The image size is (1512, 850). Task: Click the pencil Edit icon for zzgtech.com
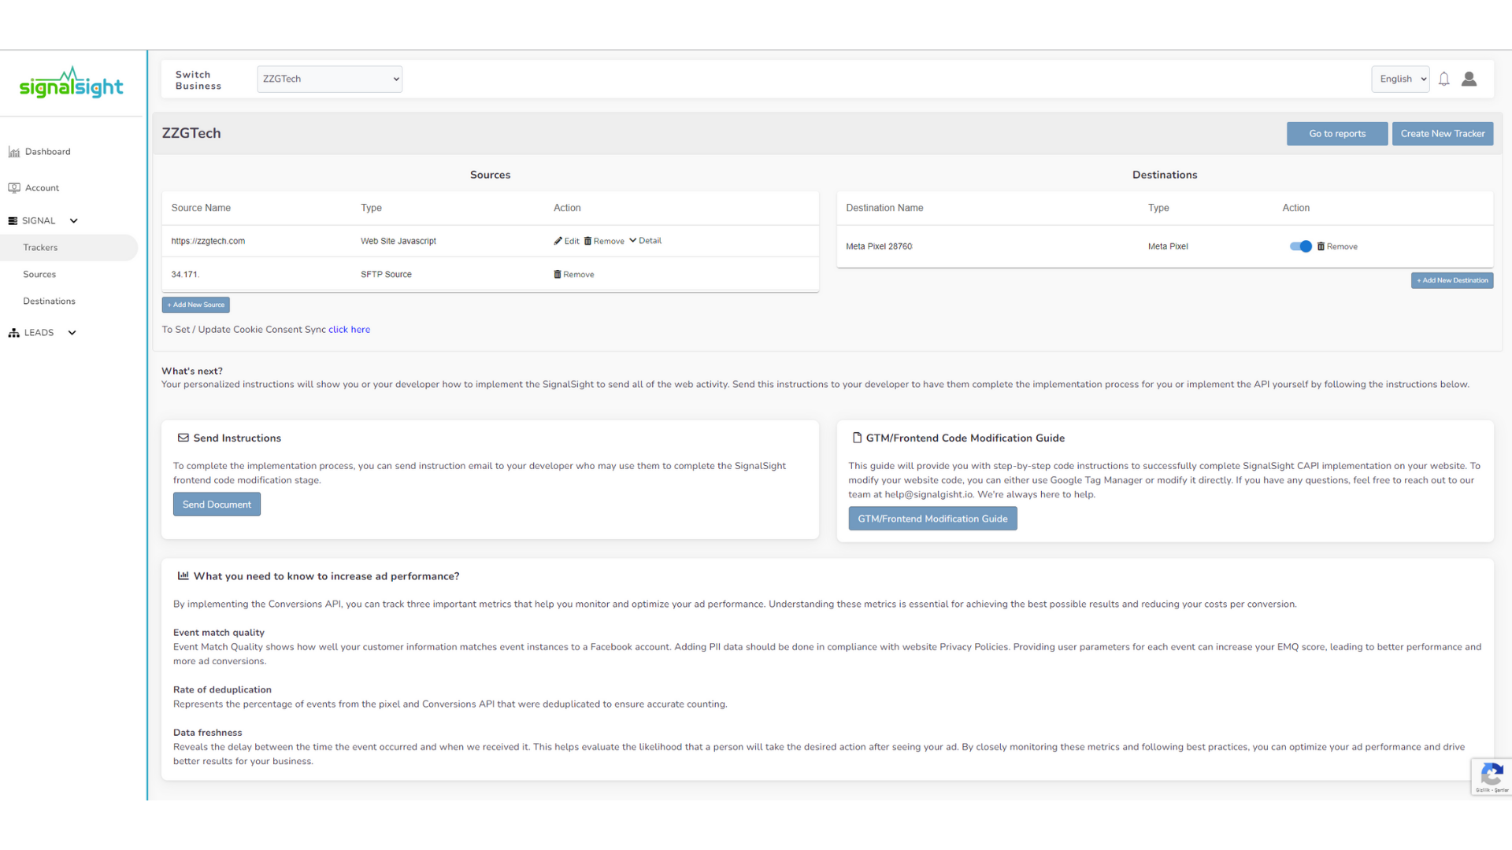tap(558, 241)
